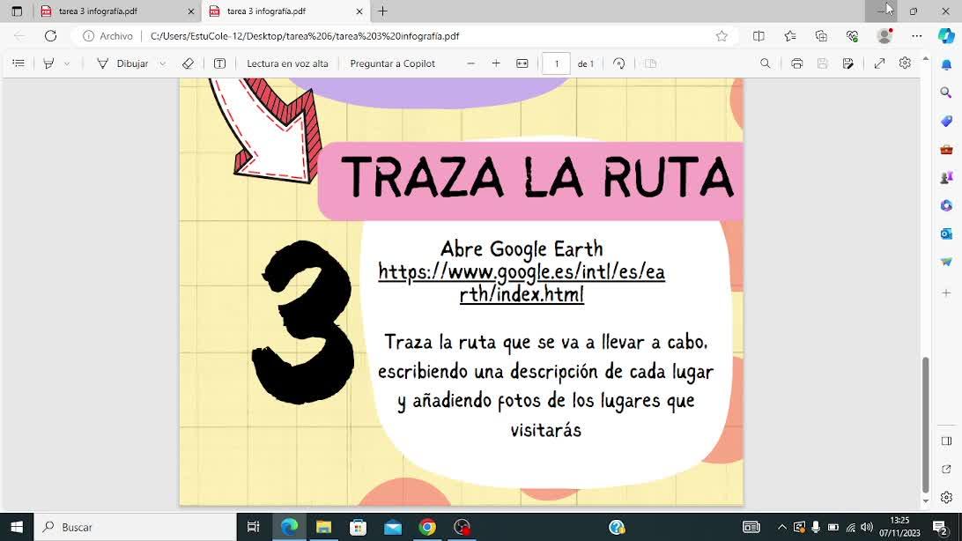Screen dimensions: 962x541
Task: Add a sidebar app with plus
Action: [x=947, y=293]
